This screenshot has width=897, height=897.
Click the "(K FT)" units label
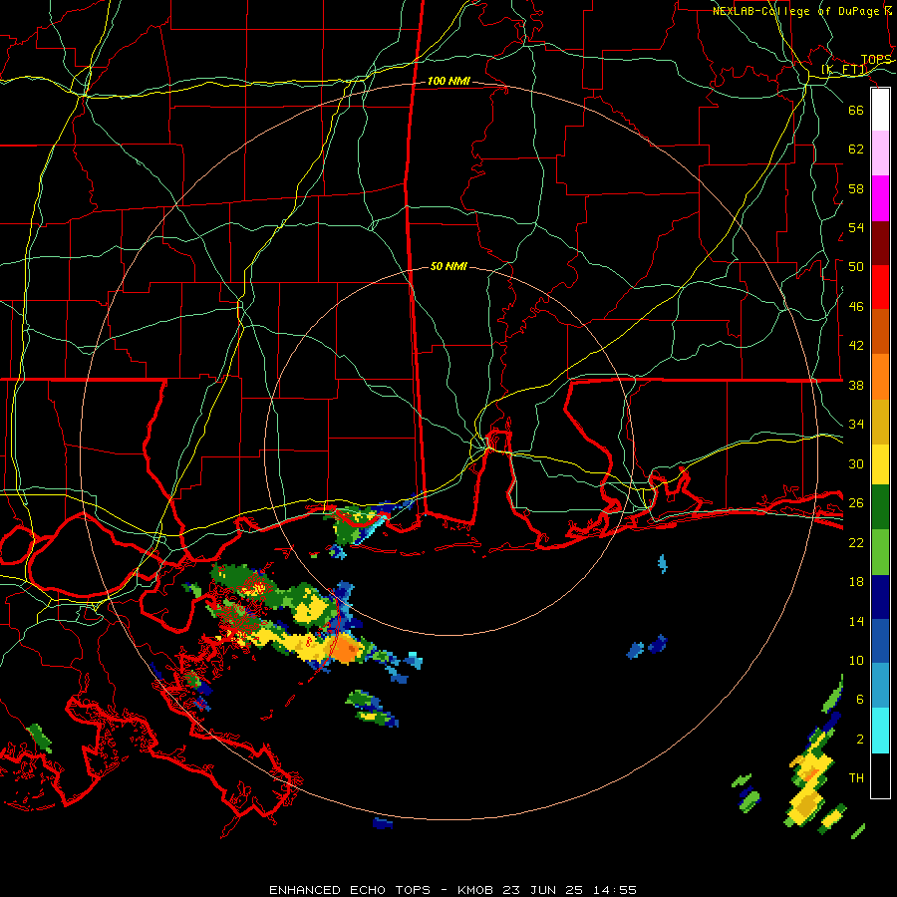tap(844, 70)
